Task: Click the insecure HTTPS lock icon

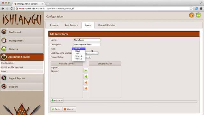Action: point(17,9)
